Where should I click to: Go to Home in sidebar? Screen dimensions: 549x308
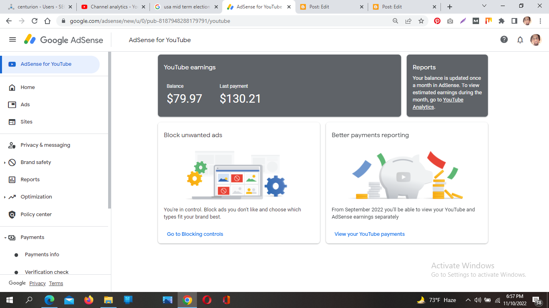(28, 87)
